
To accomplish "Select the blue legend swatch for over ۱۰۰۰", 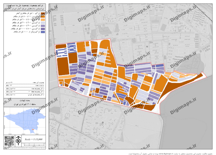I will [x=43, y=32].
